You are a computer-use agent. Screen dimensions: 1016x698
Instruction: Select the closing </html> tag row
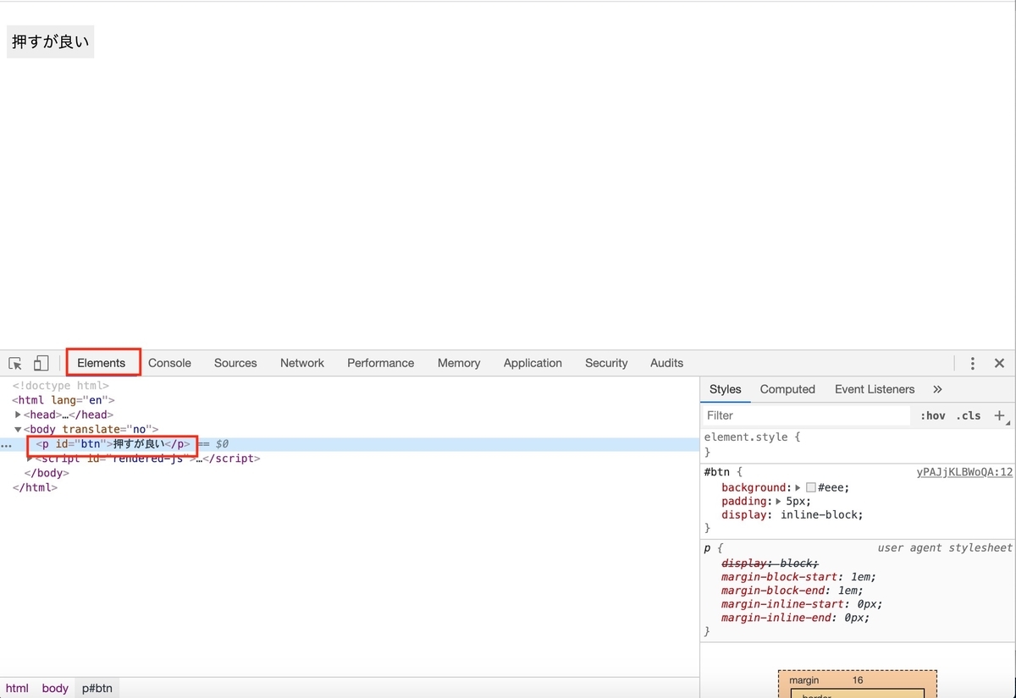(x=35, y=487)
